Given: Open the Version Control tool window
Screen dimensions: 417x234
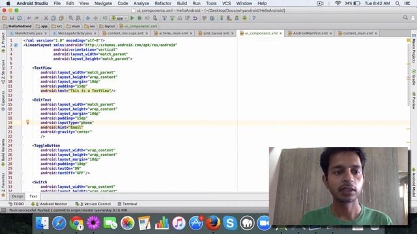Looking at the screenshot, I should point(93,203).
